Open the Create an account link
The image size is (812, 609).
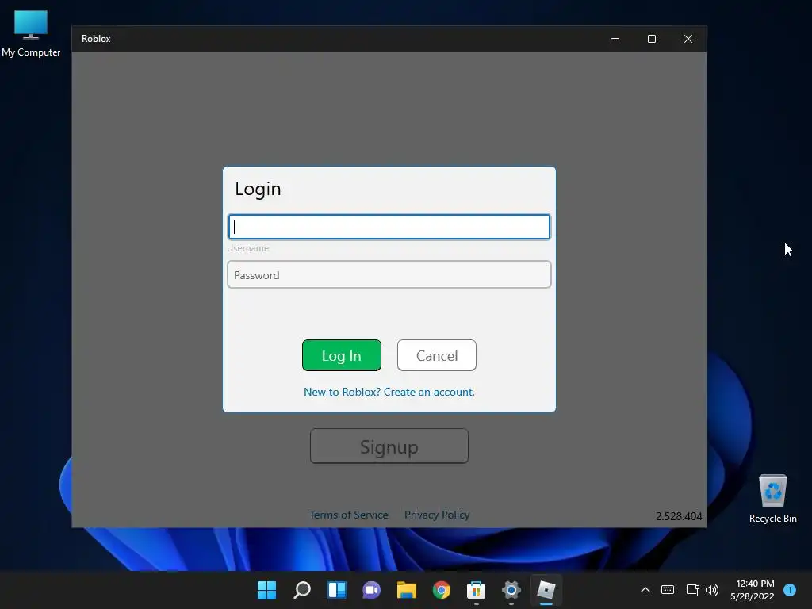(389, 392)
